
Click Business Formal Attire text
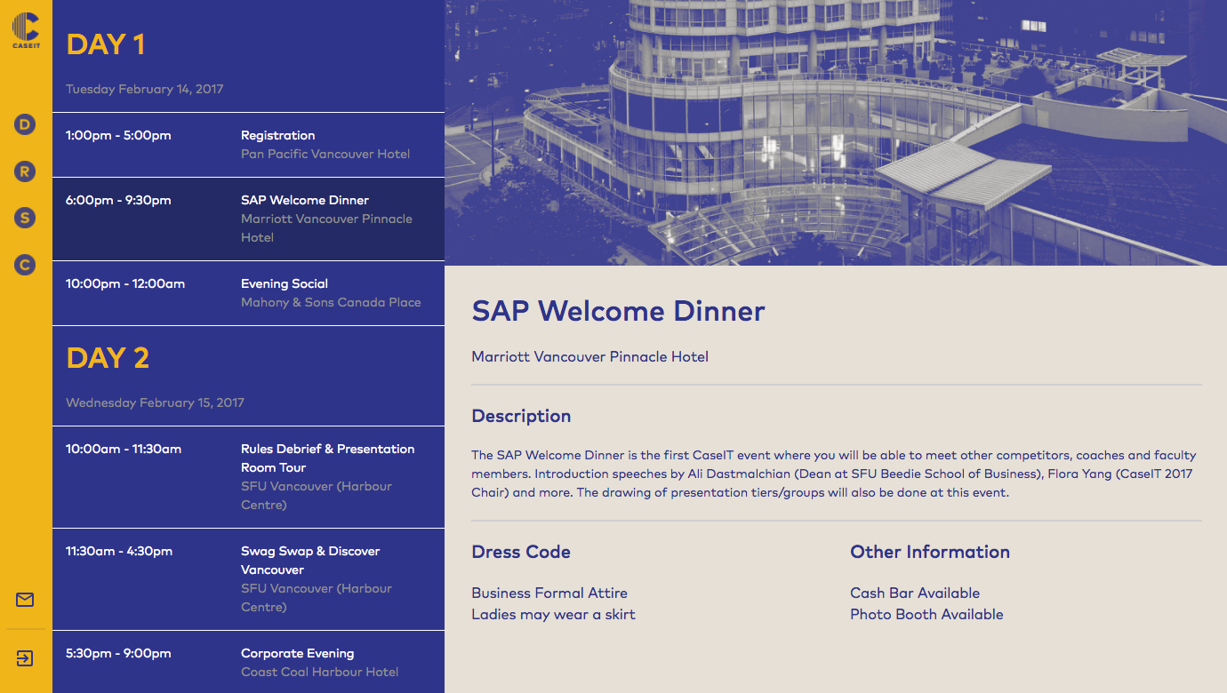point(549,593)
